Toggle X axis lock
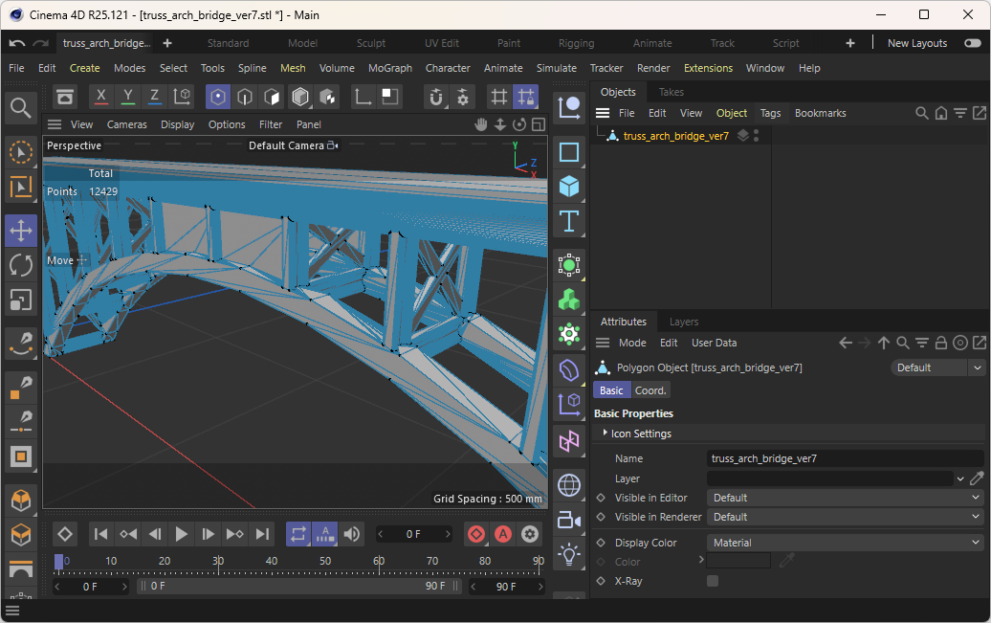 (x=100, y=97)
